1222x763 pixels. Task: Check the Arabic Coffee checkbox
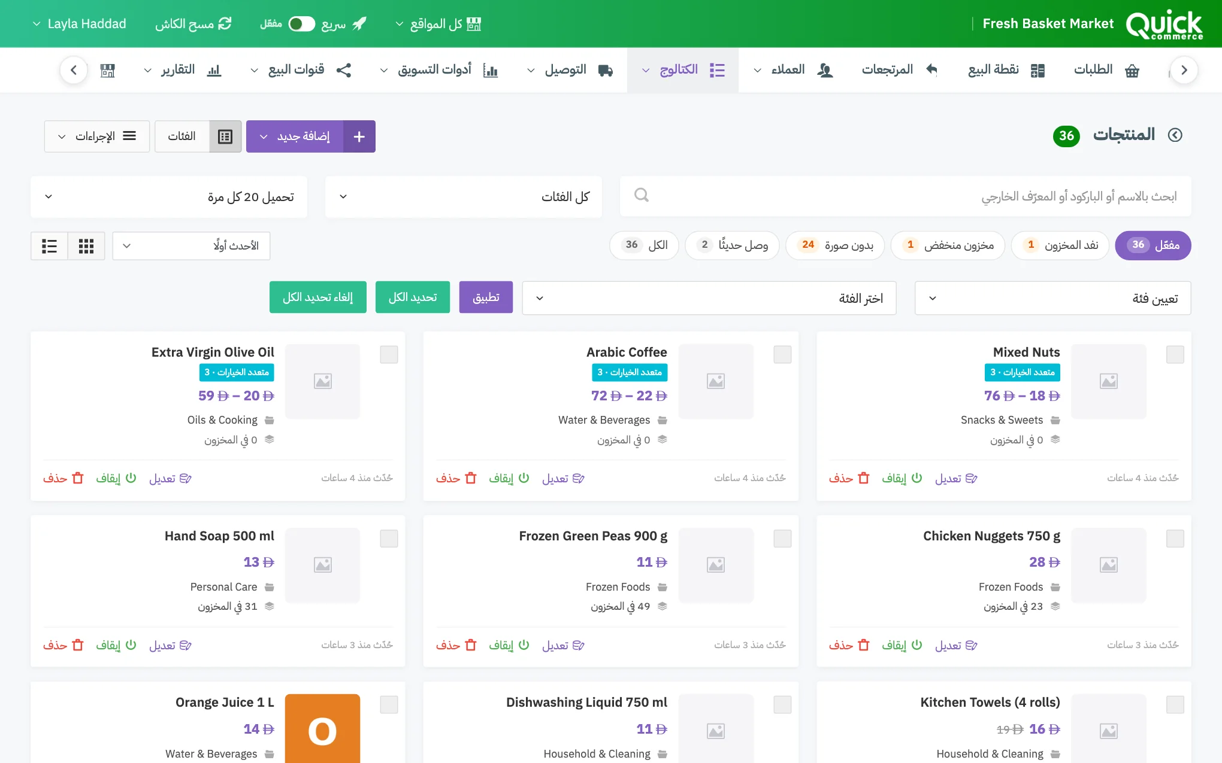tap(782, 354)
